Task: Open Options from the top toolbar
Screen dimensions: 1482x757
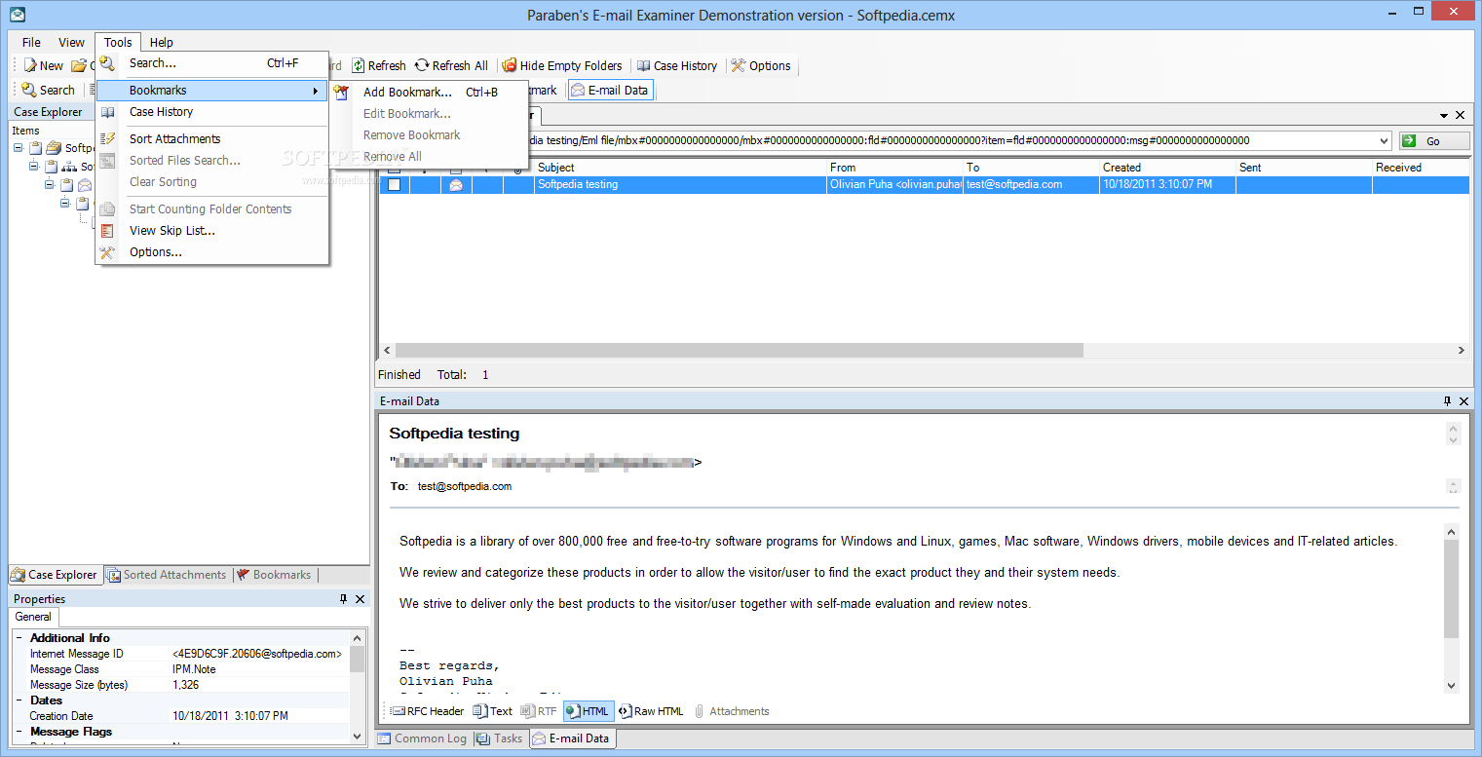Action: point(761,66)
